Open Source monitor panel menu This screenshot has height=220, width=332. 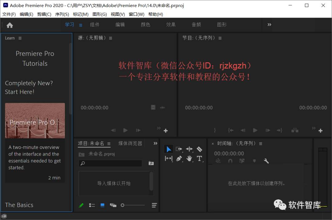[x=111, y=38]
